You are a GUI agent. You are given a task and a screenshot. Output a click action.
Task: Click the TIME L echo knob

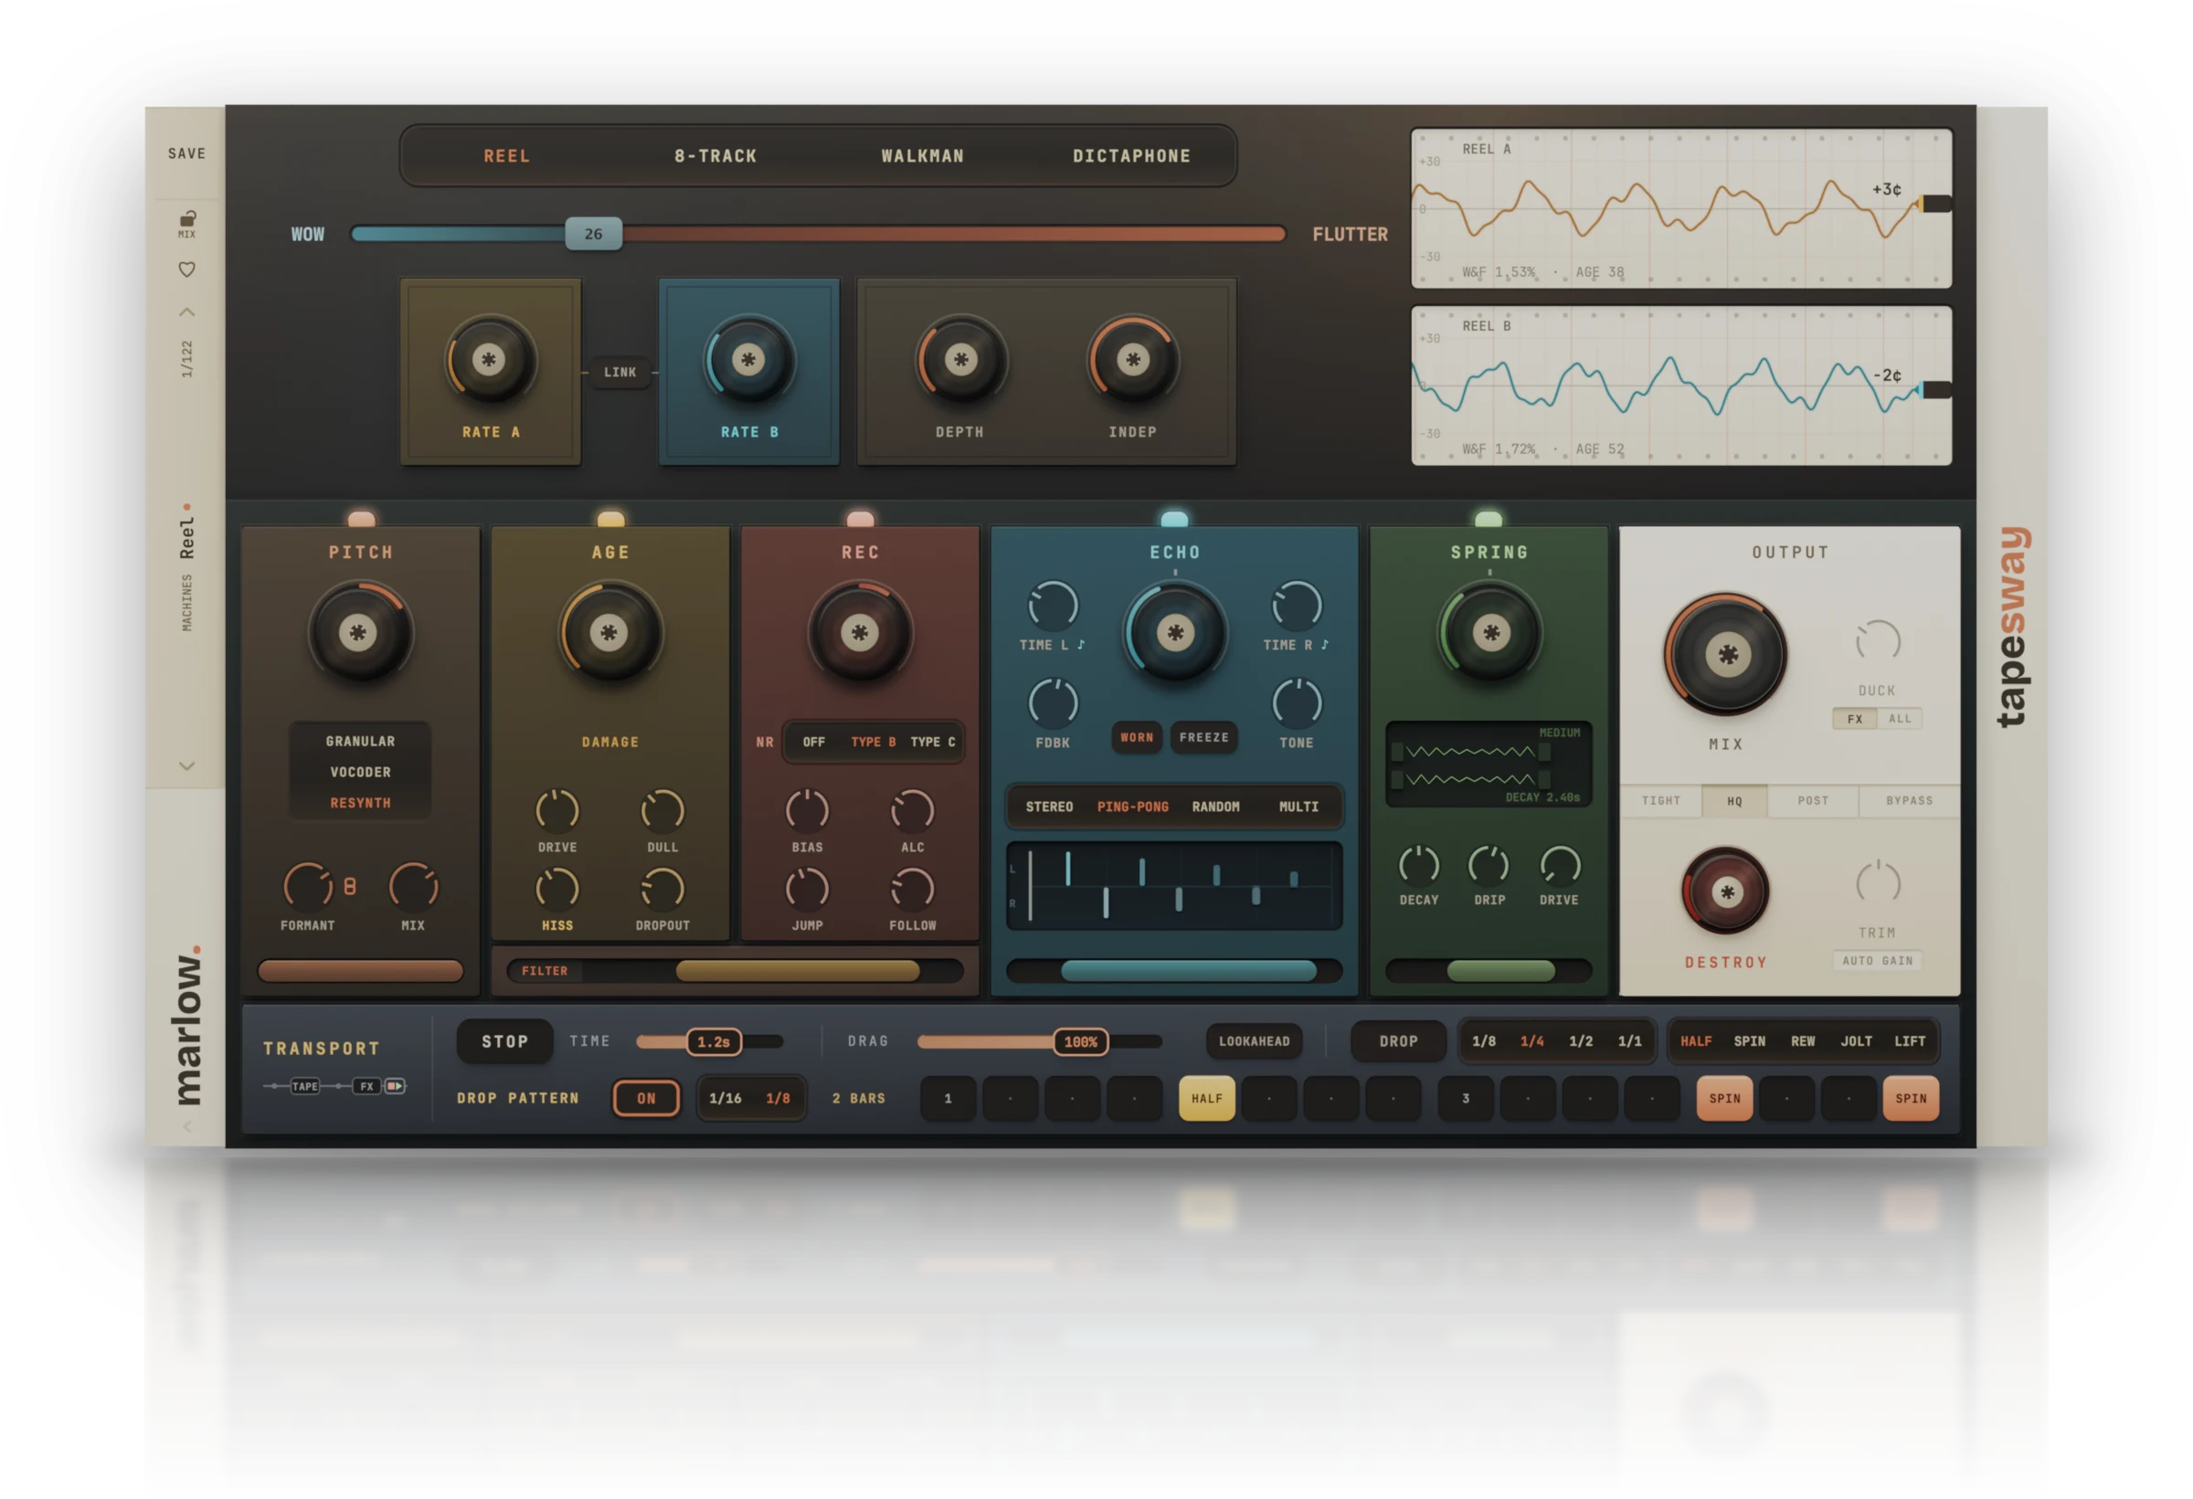(x=1053, y=605)
